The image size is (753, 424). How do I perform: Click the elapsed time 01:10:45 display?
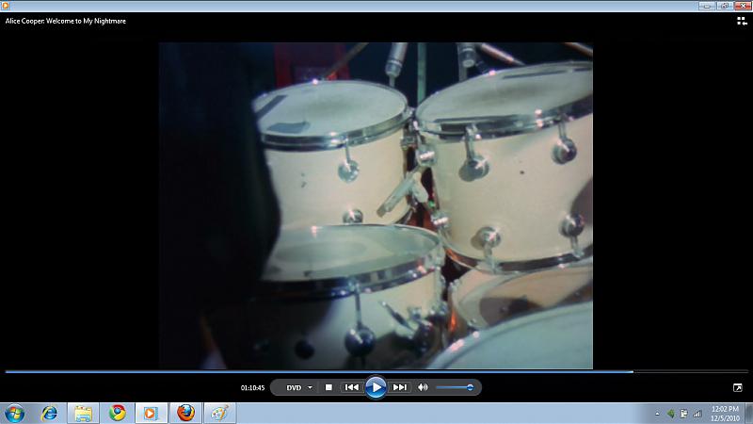tap(252, 387)
